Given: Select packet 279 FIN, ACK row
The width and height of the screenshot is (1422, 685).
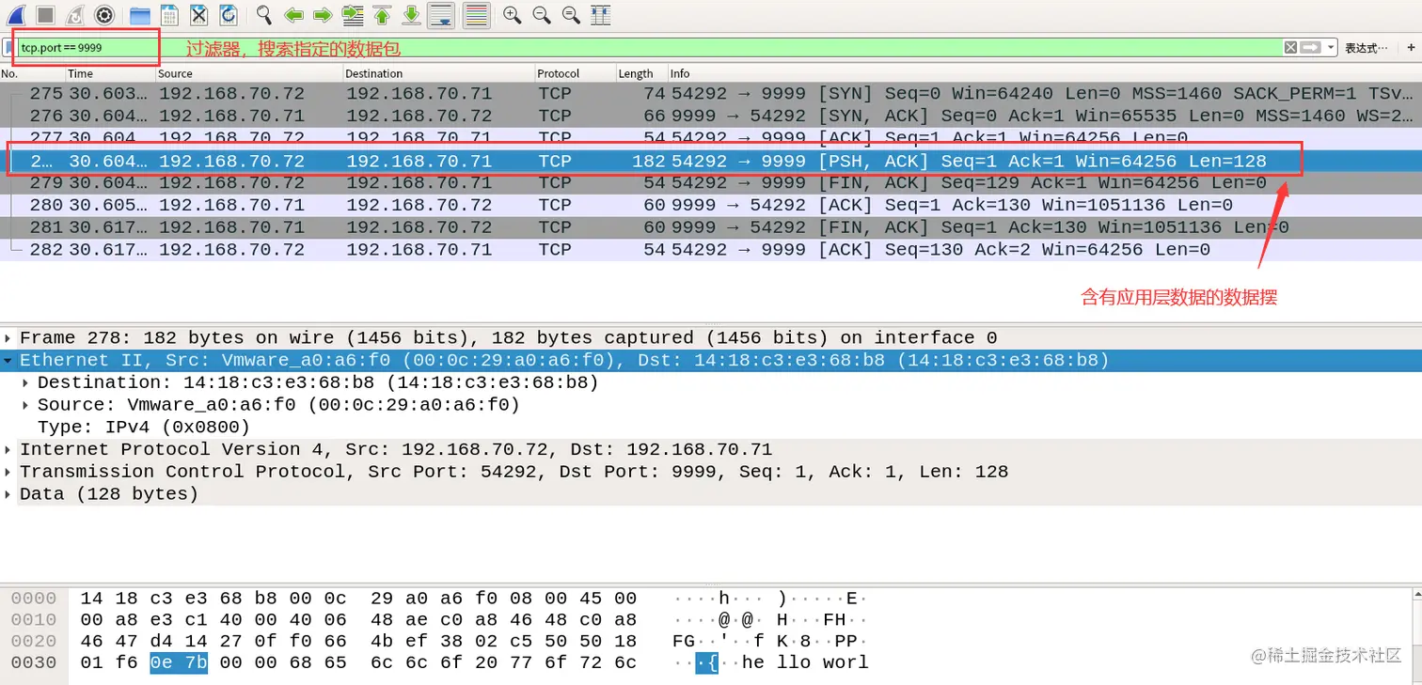Looking at the screenshot, I should (711, 182).
